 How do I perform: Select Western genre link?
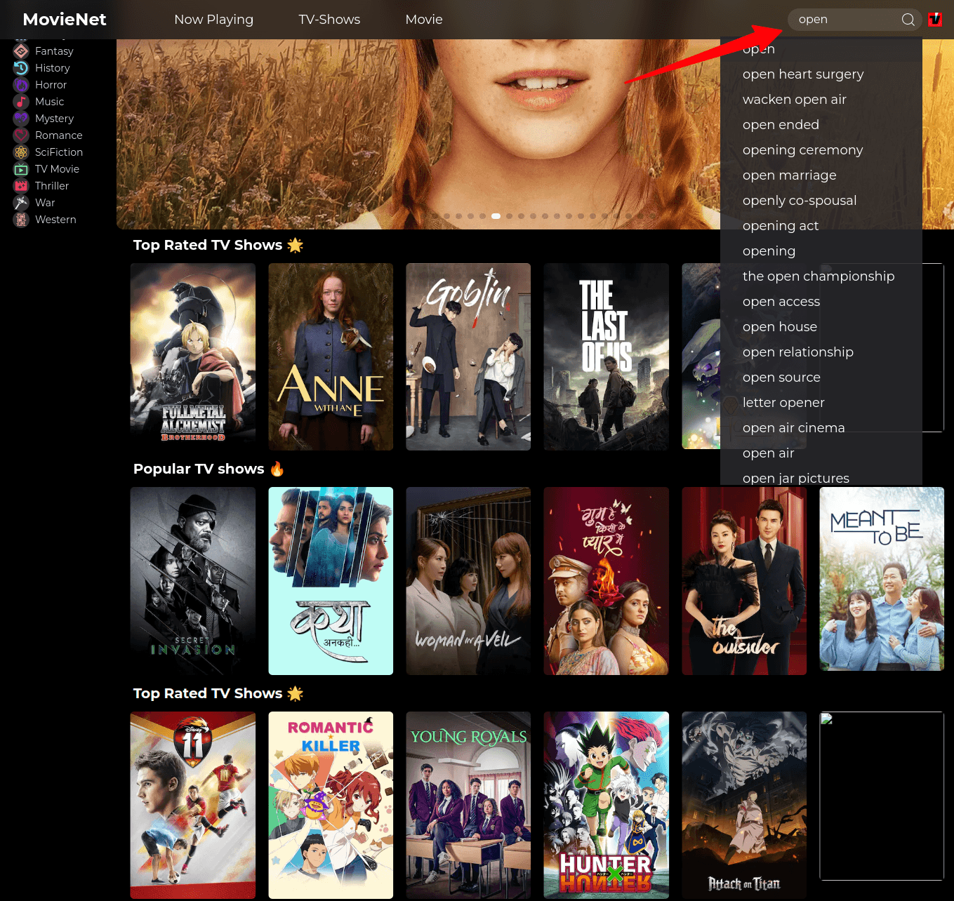55,220
